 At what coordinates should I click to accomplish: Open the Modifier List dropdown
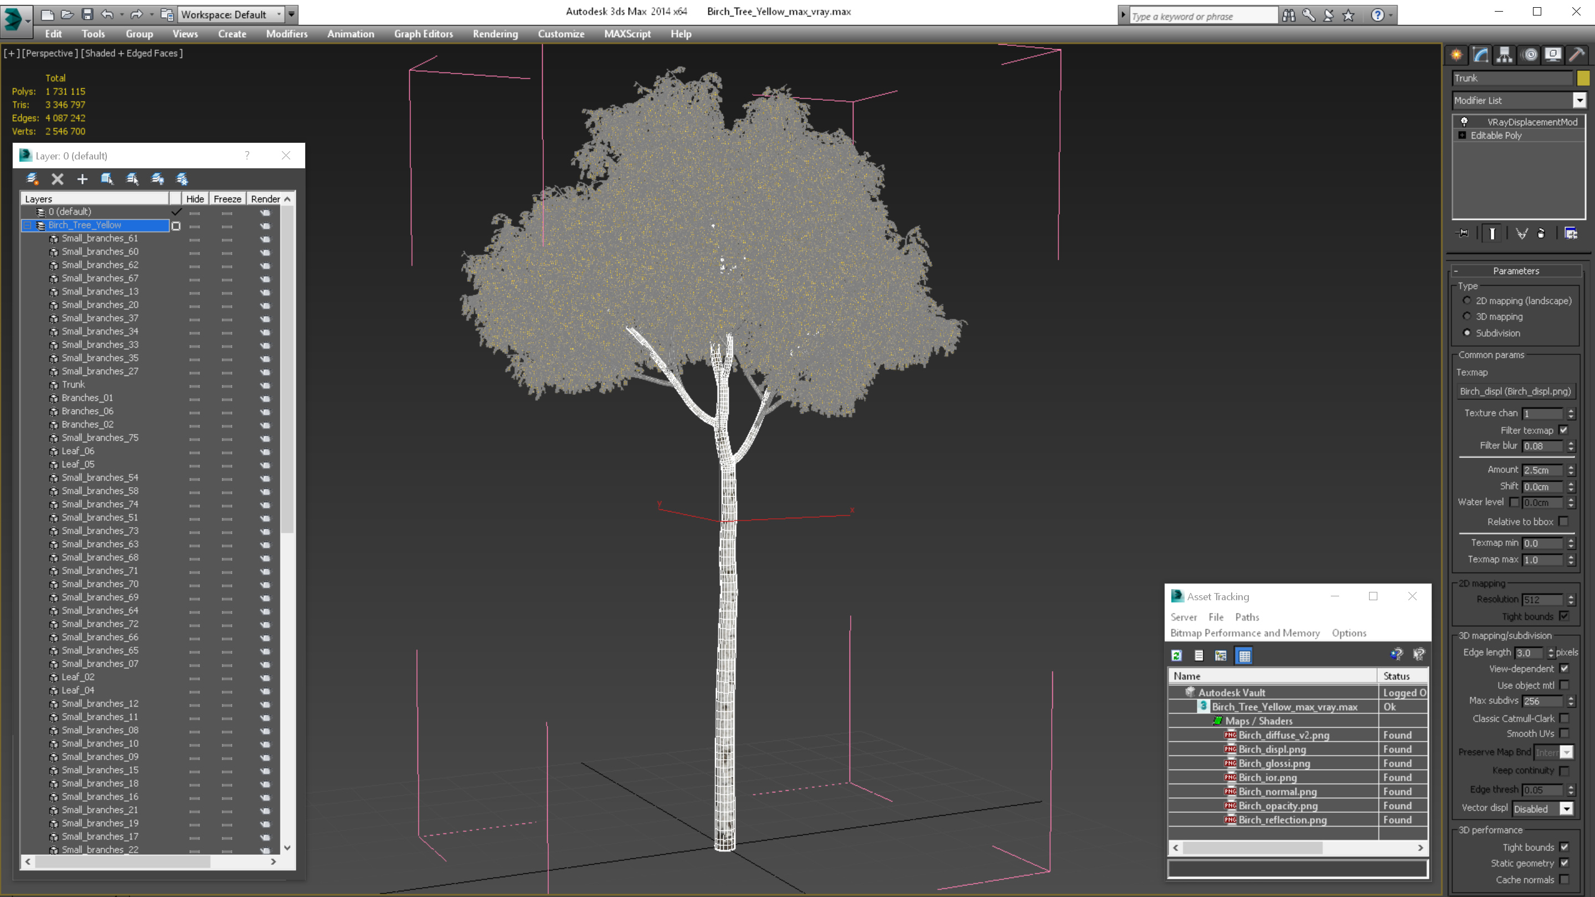pos(1579,100)
